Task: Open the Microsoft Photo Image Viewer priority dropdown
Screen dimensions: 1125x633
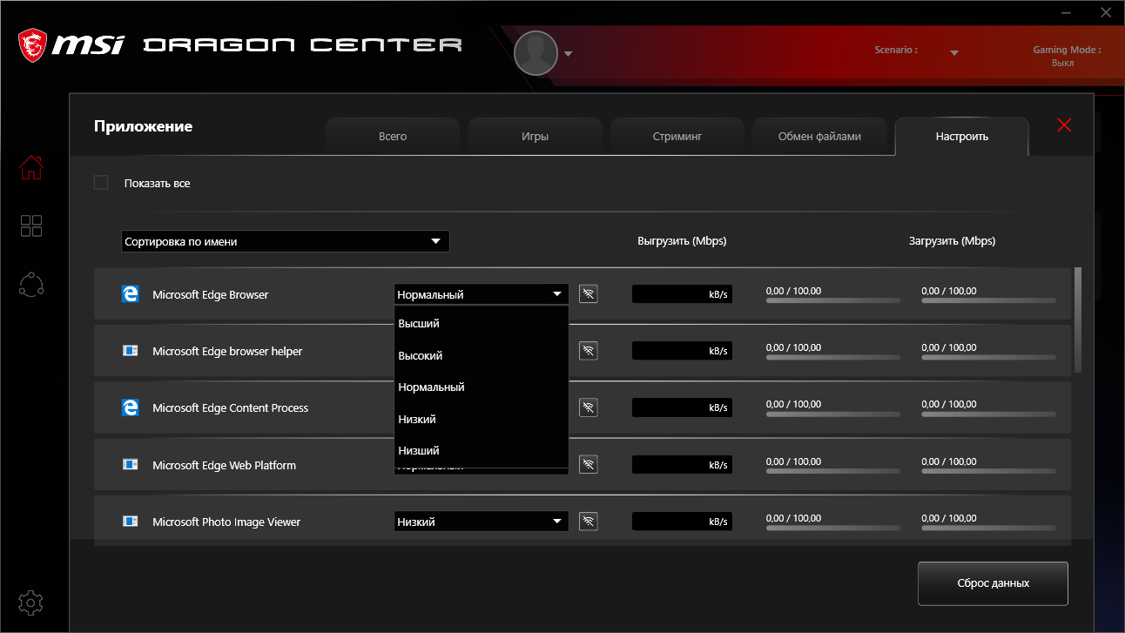Action: (x=482, y=522)
